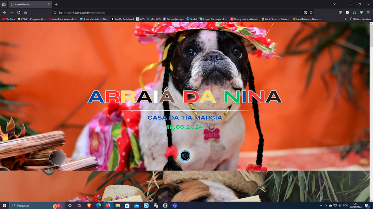Open the extensions puzzle menu
The image size is (373, 209).
tap(354, 12)
